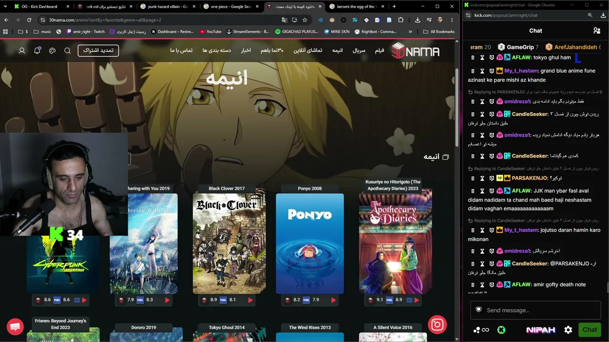
Task: Open A Silent Voice 2016 title
Action: click(x=393, y=327)
